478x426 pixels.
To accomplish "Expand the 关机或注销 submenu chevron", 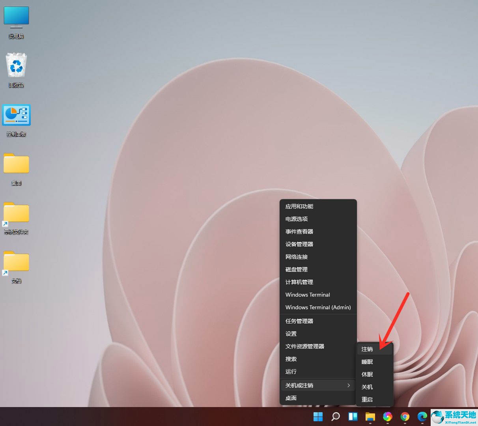I will (348, 385).
